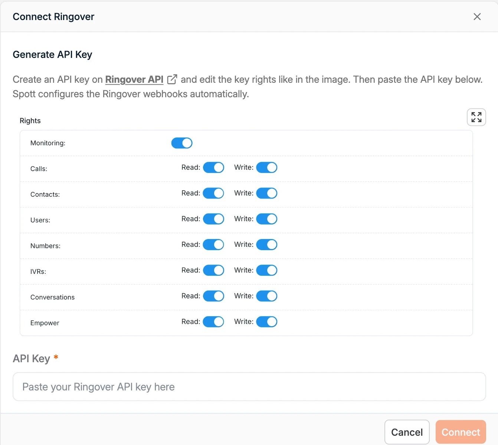Click the 'IVRs:' row label
Image resolution: width=498 pixels, height=445 pixels.
[x=38, y=271]
